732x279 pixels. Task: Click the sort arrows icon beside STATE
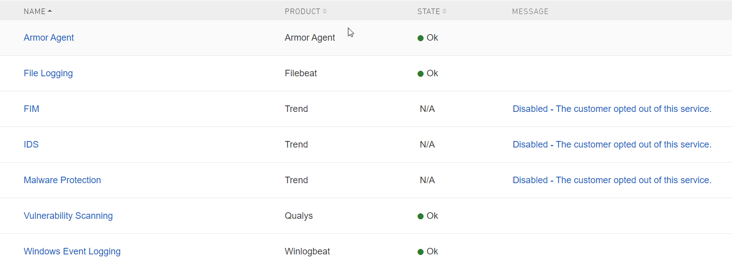click(444, 12)
